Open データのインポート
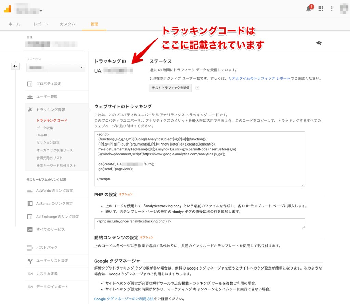 [x=52, y=287]
